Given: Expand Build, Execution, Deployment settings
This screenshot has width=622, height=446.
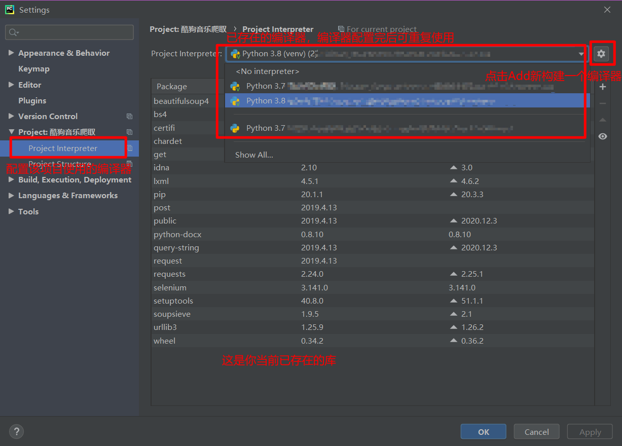Looking at the screenshot, I should (11, 179).
